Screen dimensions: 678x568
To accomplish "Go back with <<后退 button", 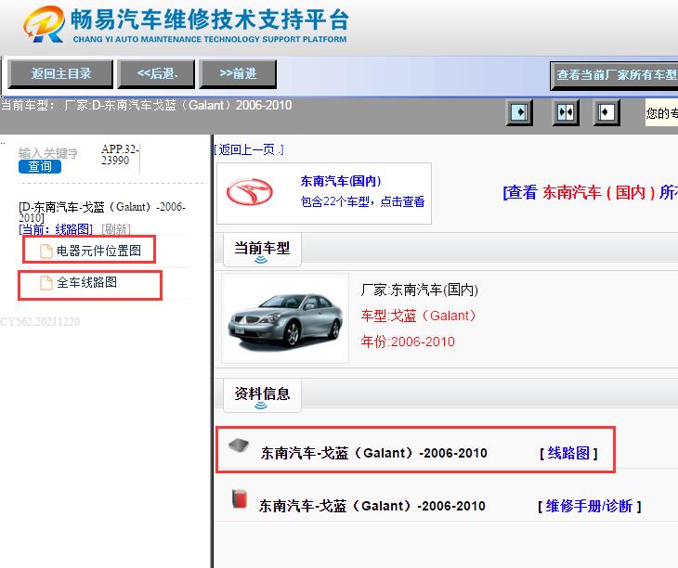I will click(x=157, y=74).
